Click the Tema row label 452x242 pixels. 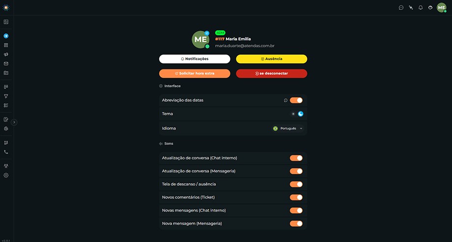[168, 114]
